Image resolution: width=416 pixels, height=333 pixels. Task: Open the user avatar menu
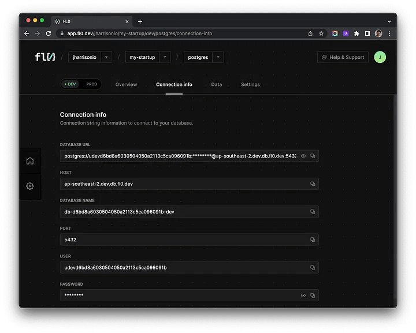tap(380, 57)
